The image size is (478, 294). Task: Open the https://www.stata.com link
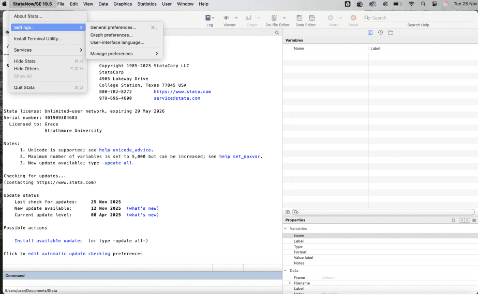[182, 91]
